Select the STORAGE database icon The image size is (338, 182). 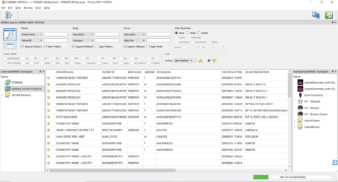coord(8,82)
